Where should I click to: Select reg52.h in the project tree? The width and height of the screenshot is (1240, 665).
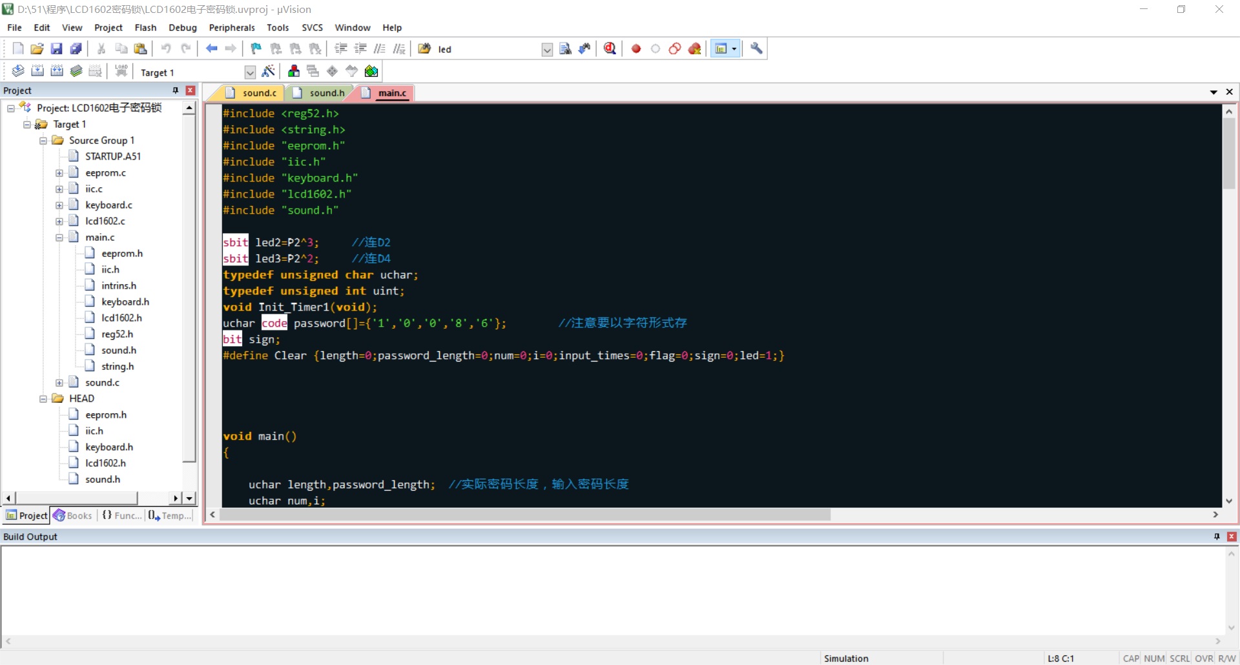pyautogui.click(x=117, y=334)
